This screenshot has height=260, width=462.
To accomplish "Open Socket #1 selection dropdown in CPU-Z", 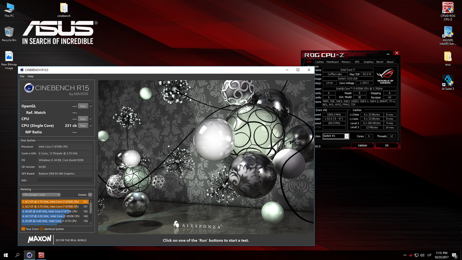I will [x=336, y=136].
